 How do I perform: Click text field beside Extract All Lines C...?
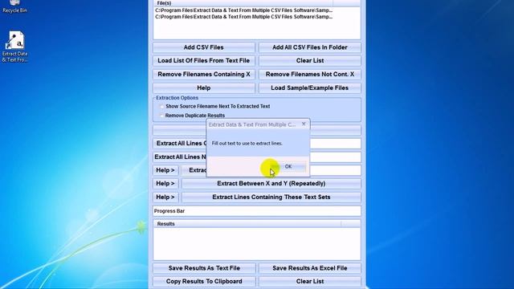pyautogui.click(x=335, y=143)
